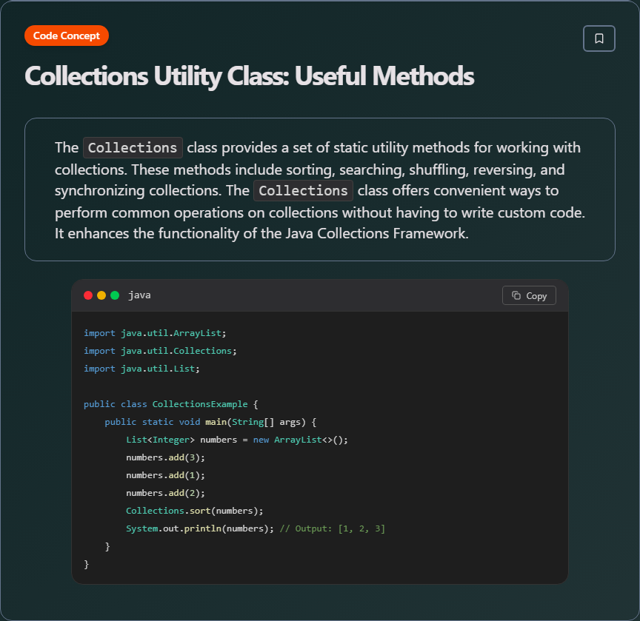Click the java language label

point(139,295)
